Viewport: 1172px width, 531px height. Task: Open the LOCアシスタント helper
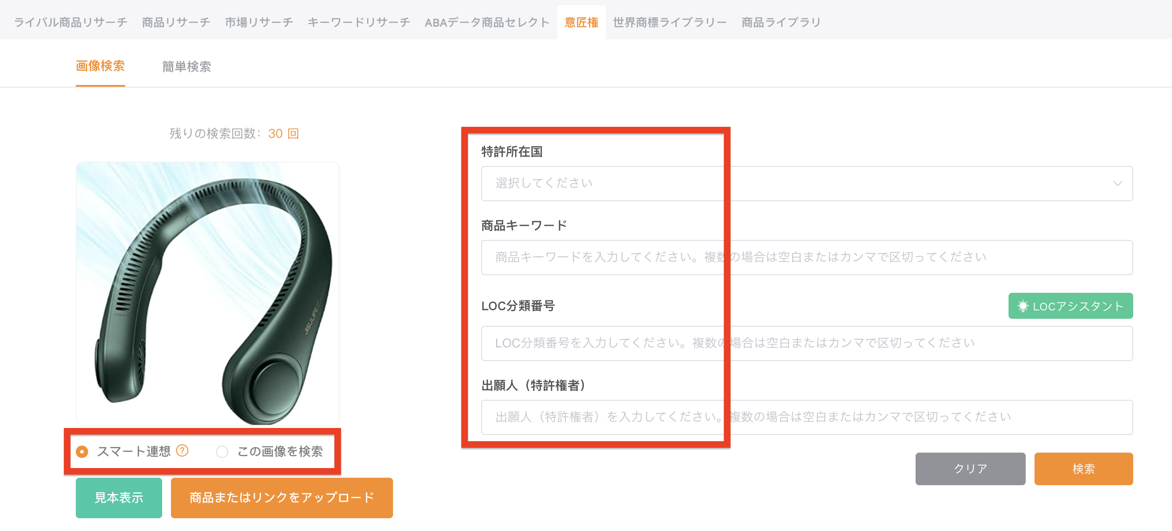(x=1071, y=306)
